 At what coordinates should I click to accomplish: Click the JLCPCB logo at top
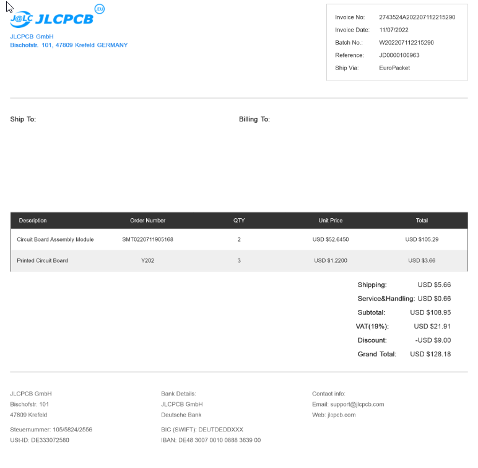pos(51,19)
